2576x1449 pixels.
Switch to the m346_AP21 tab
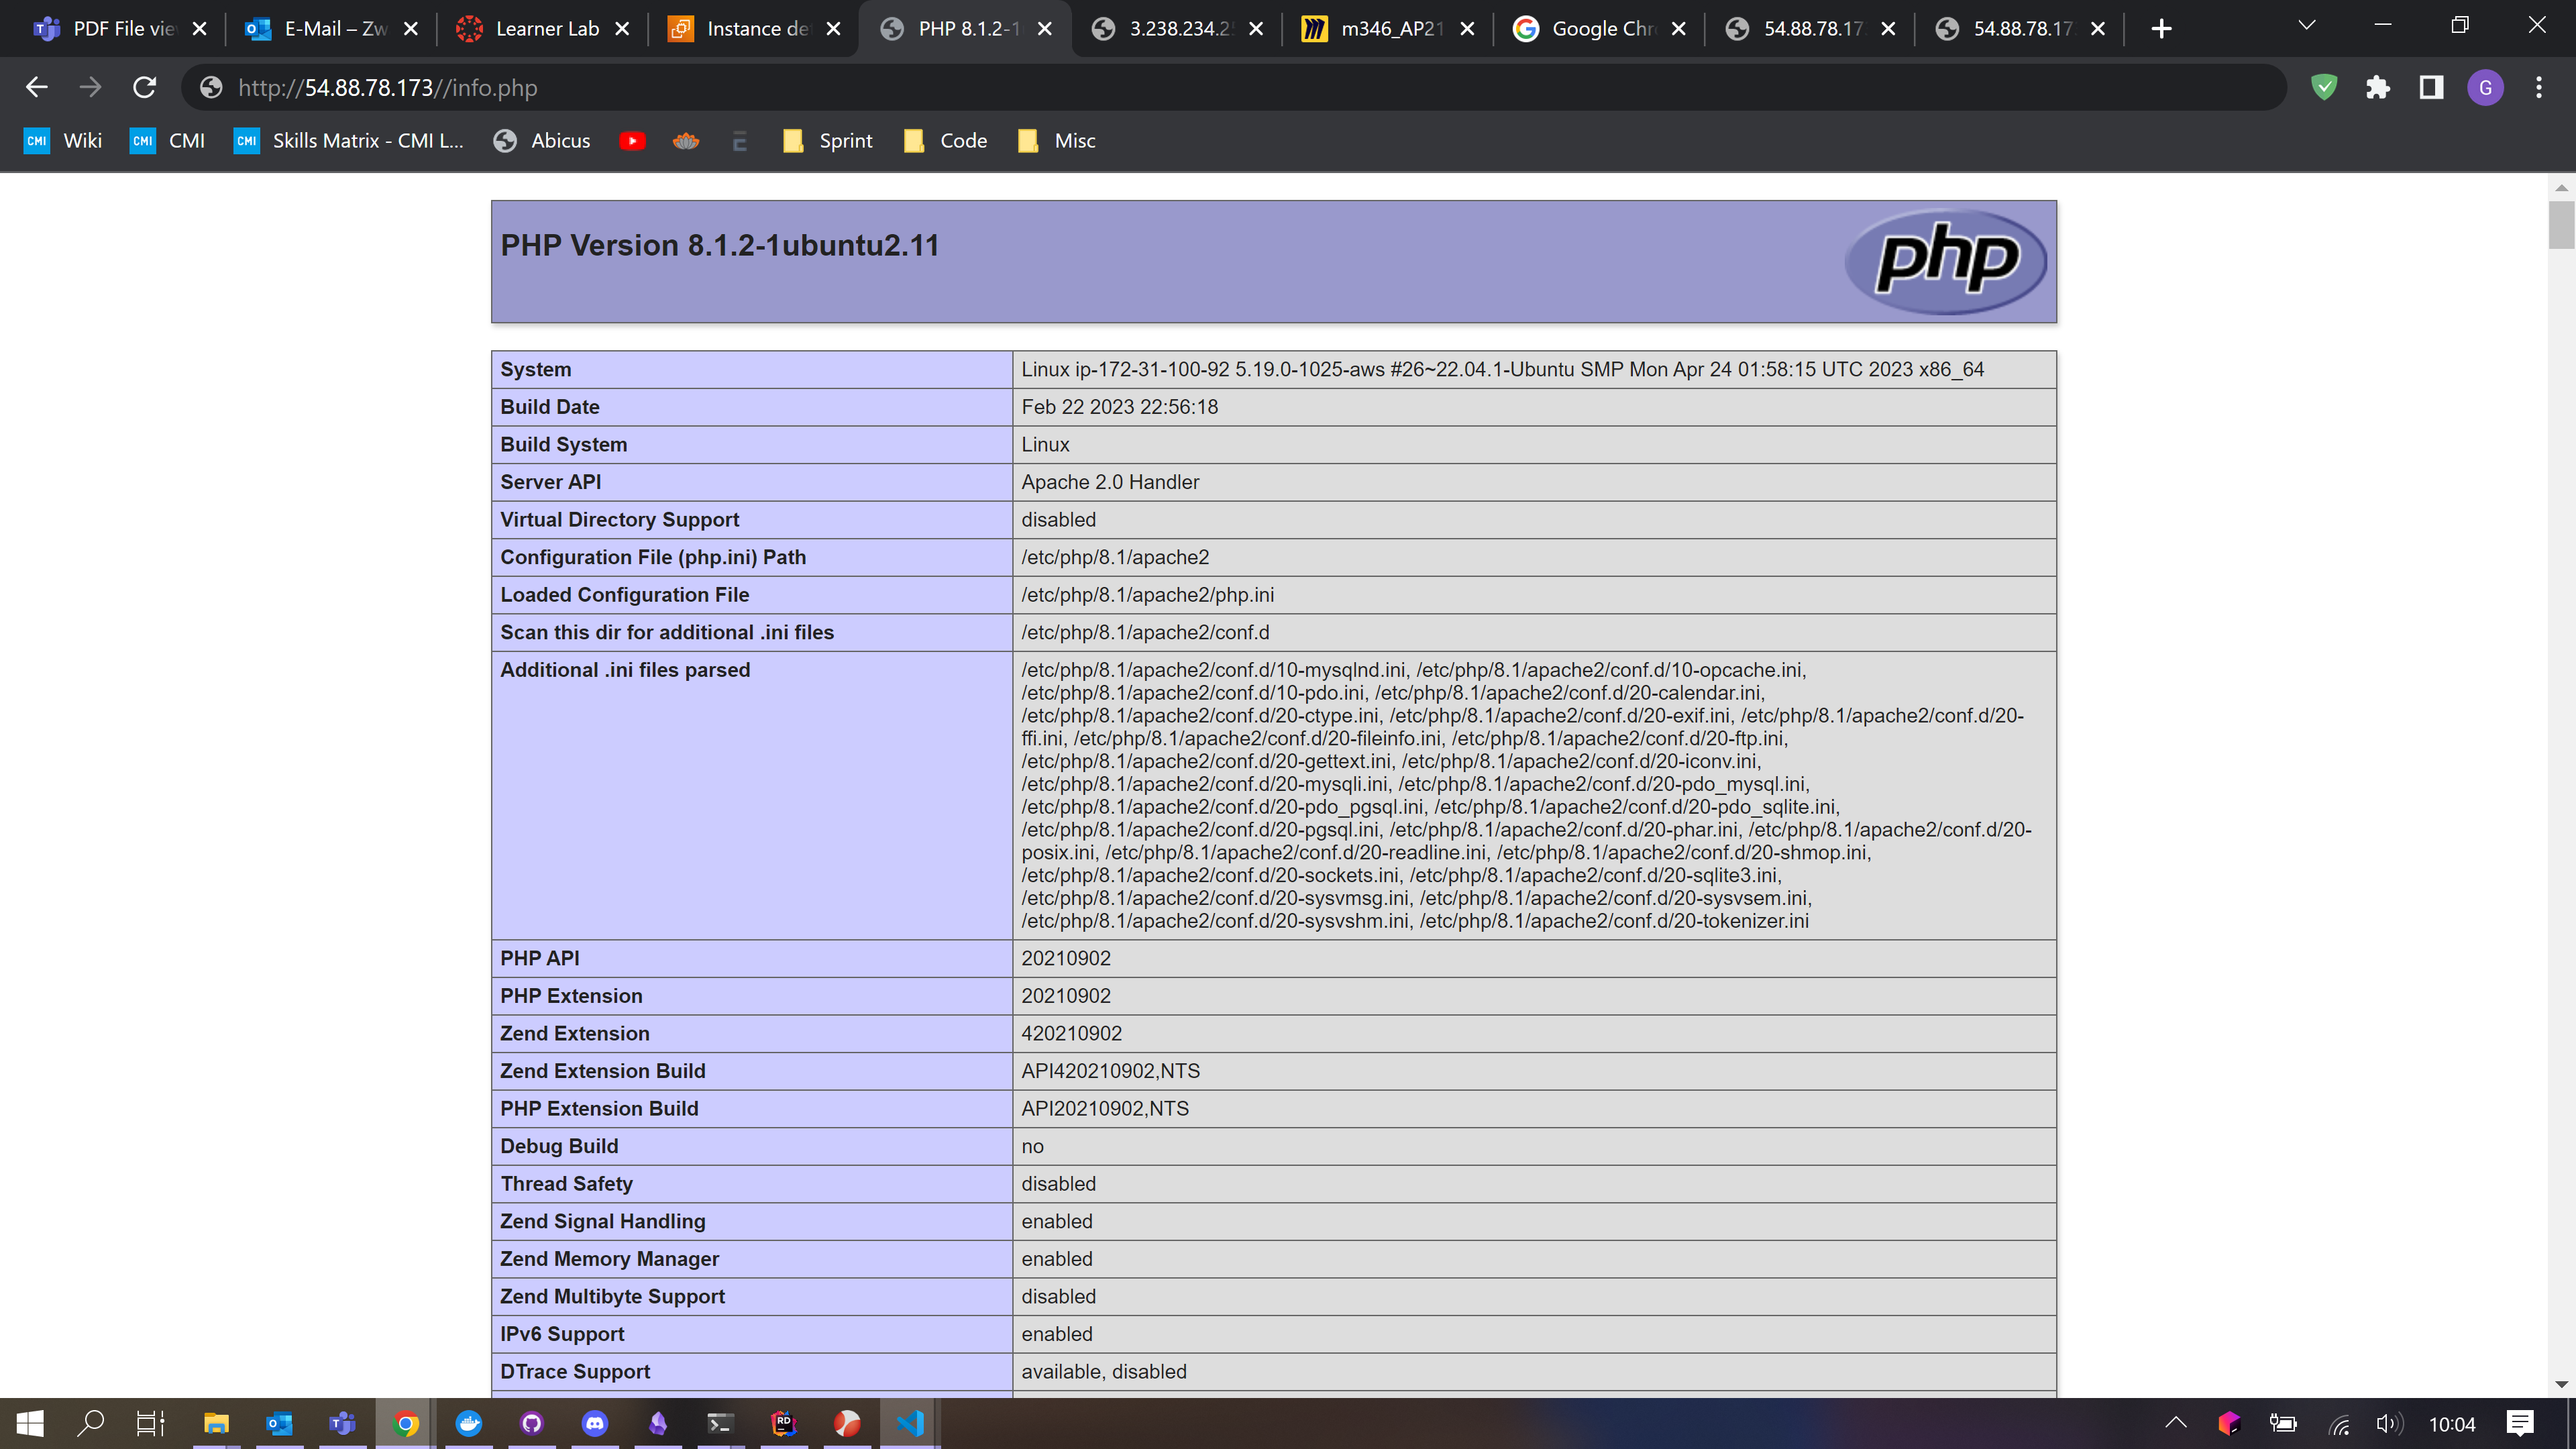1390,29
